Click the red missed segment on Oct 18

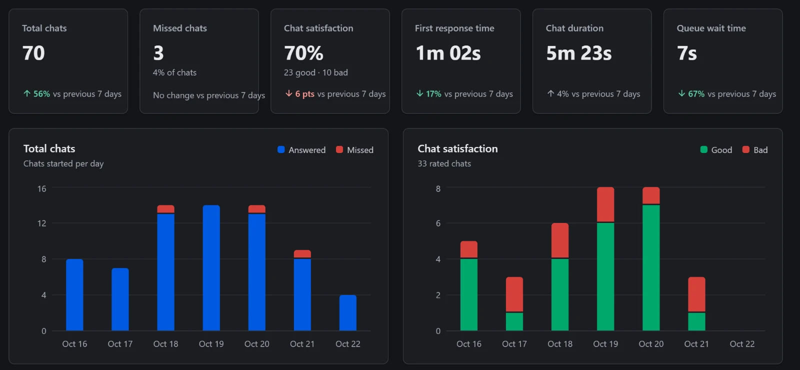pos(165,209)
